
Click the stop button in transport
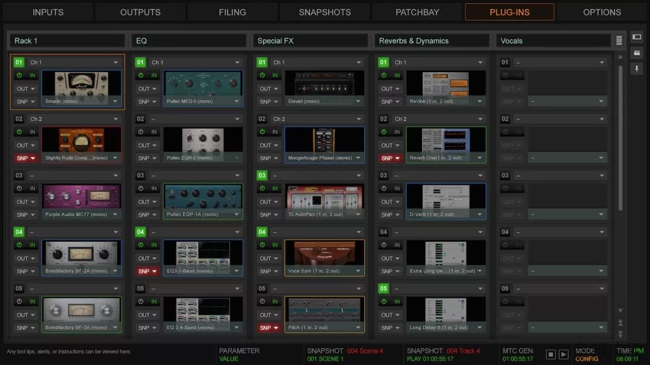551,354
